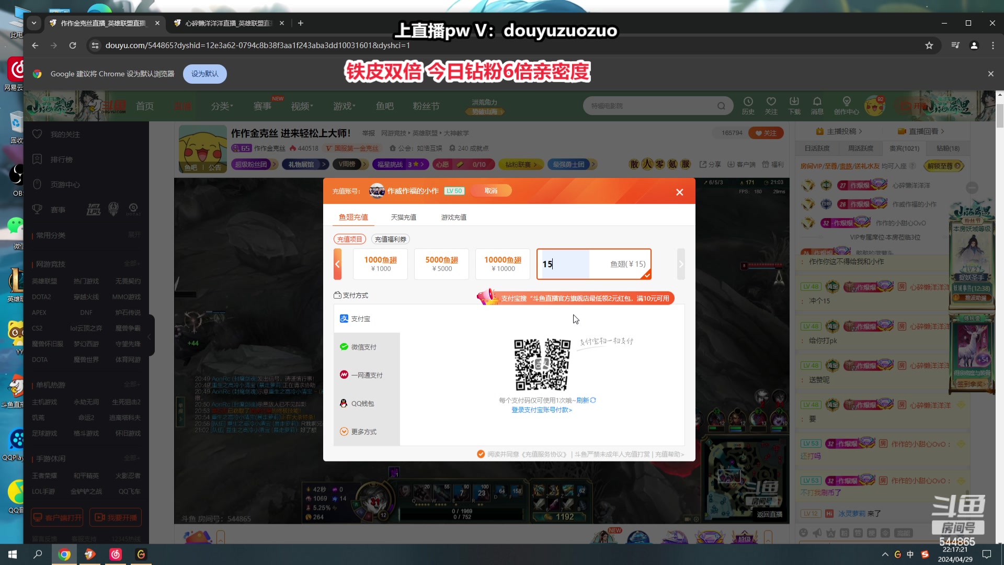Close the recharge dialog with the X

679,192
